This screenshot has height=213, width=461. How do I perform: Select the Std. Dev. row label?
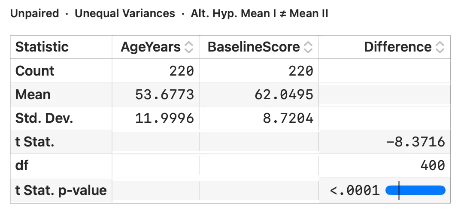click(44, 118)
